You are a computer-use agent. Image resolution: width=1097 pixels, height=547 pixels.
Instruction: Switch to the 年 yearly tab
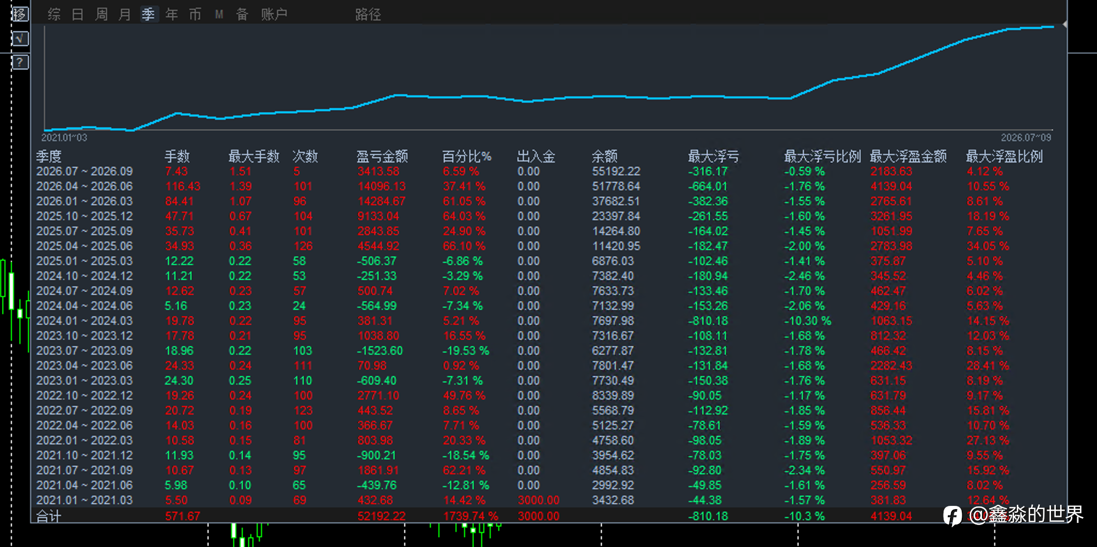pos(172,14)
